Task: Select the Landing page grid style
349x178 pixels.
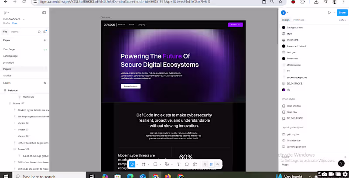Action: [x=294, y=147]
